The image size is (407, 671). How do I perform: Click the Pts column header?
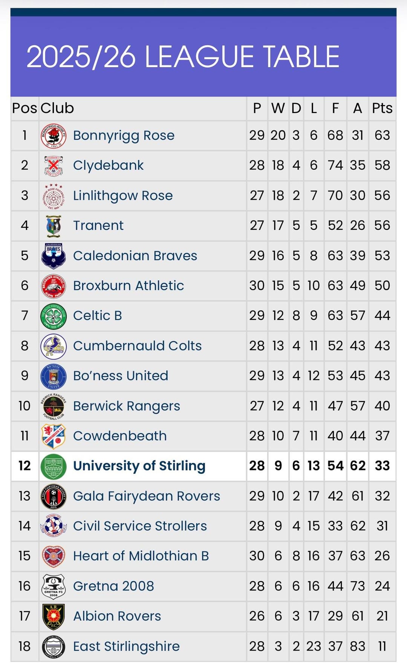(382, 109)
